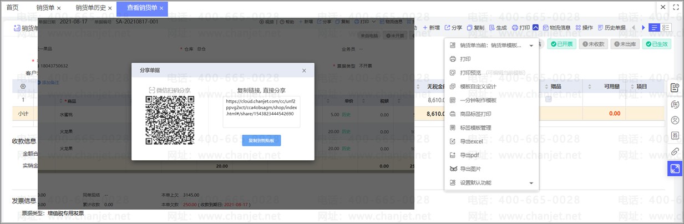Open 物流信息 in the toolbar
The height and width of the screenshot is (224, 684).
click(x=557, y=27)
